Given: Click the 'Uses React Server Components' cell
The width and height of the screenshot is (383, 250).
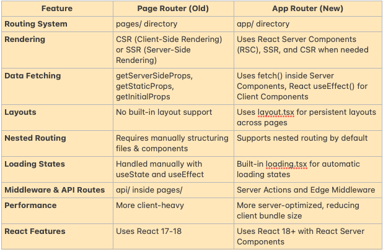Looking at the screenshot, I should click(308, 50).
